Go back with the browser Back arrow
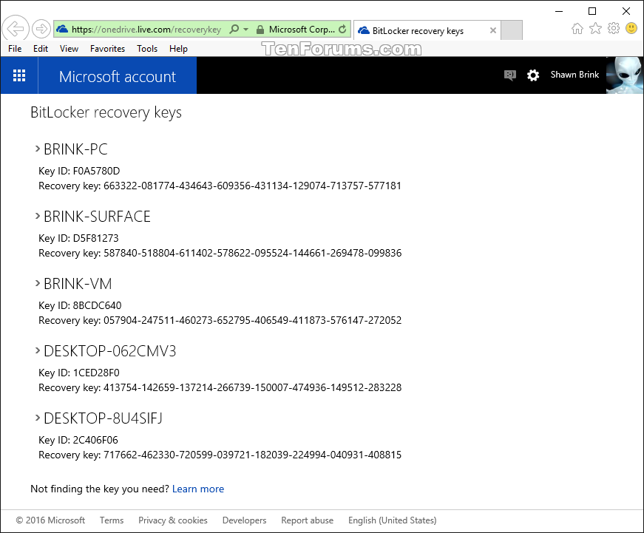Screen dimensions: 644x533 (x=16, y=29)
